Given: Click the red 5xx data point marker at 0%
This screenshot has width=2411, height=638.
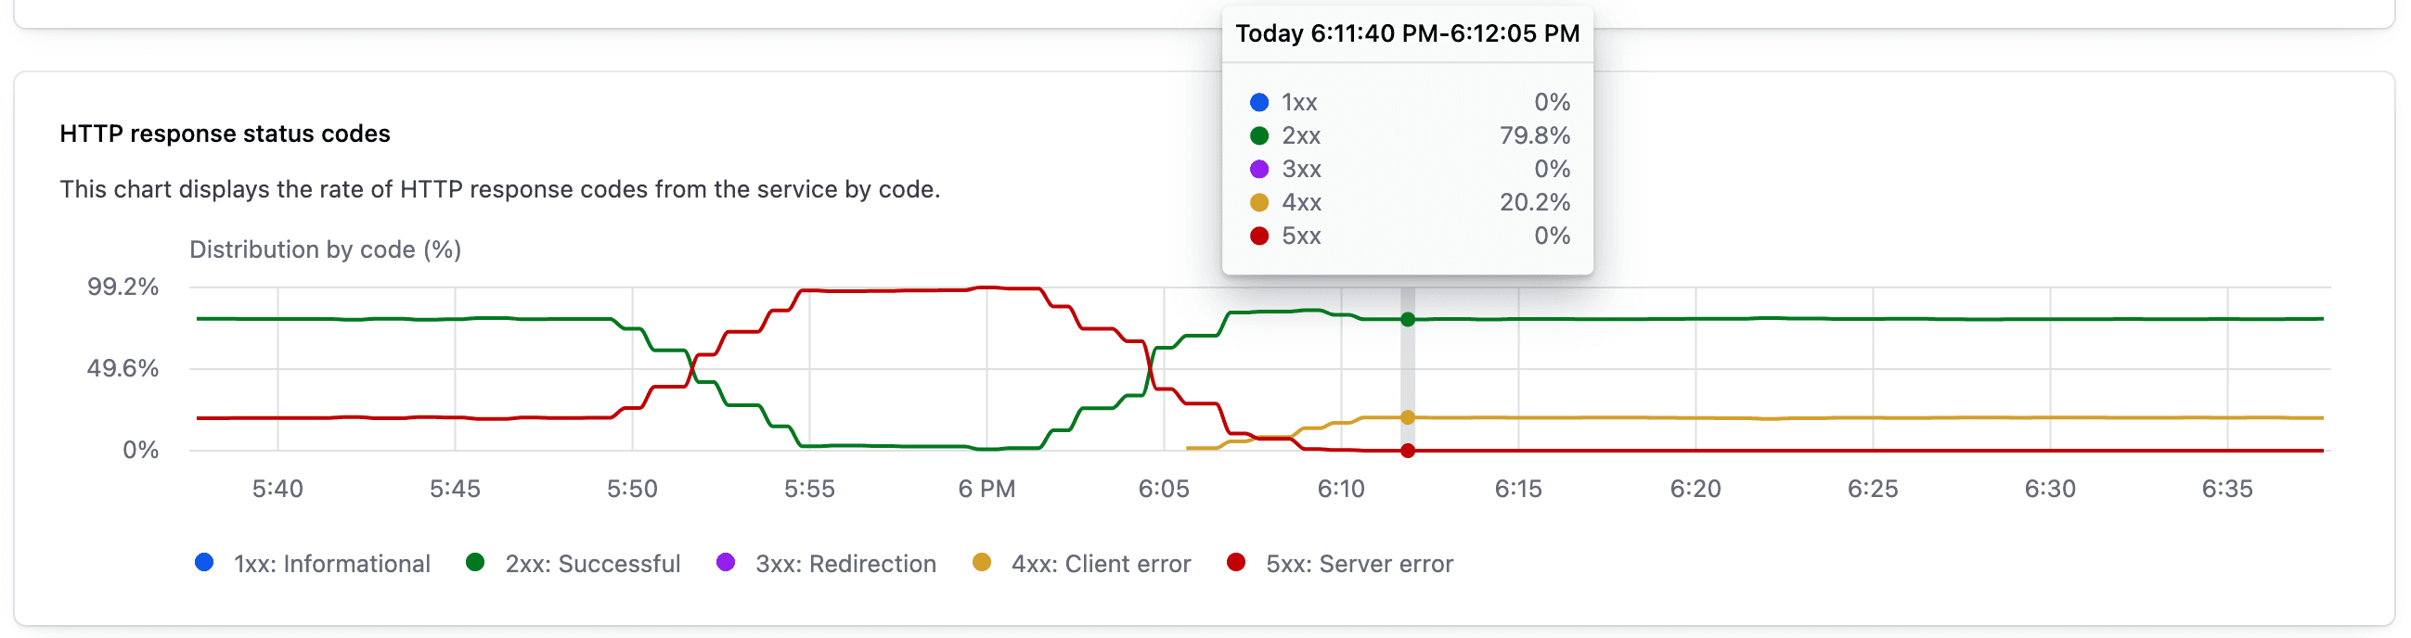Looking at the screenshot, I should [x=1408, y=451].
